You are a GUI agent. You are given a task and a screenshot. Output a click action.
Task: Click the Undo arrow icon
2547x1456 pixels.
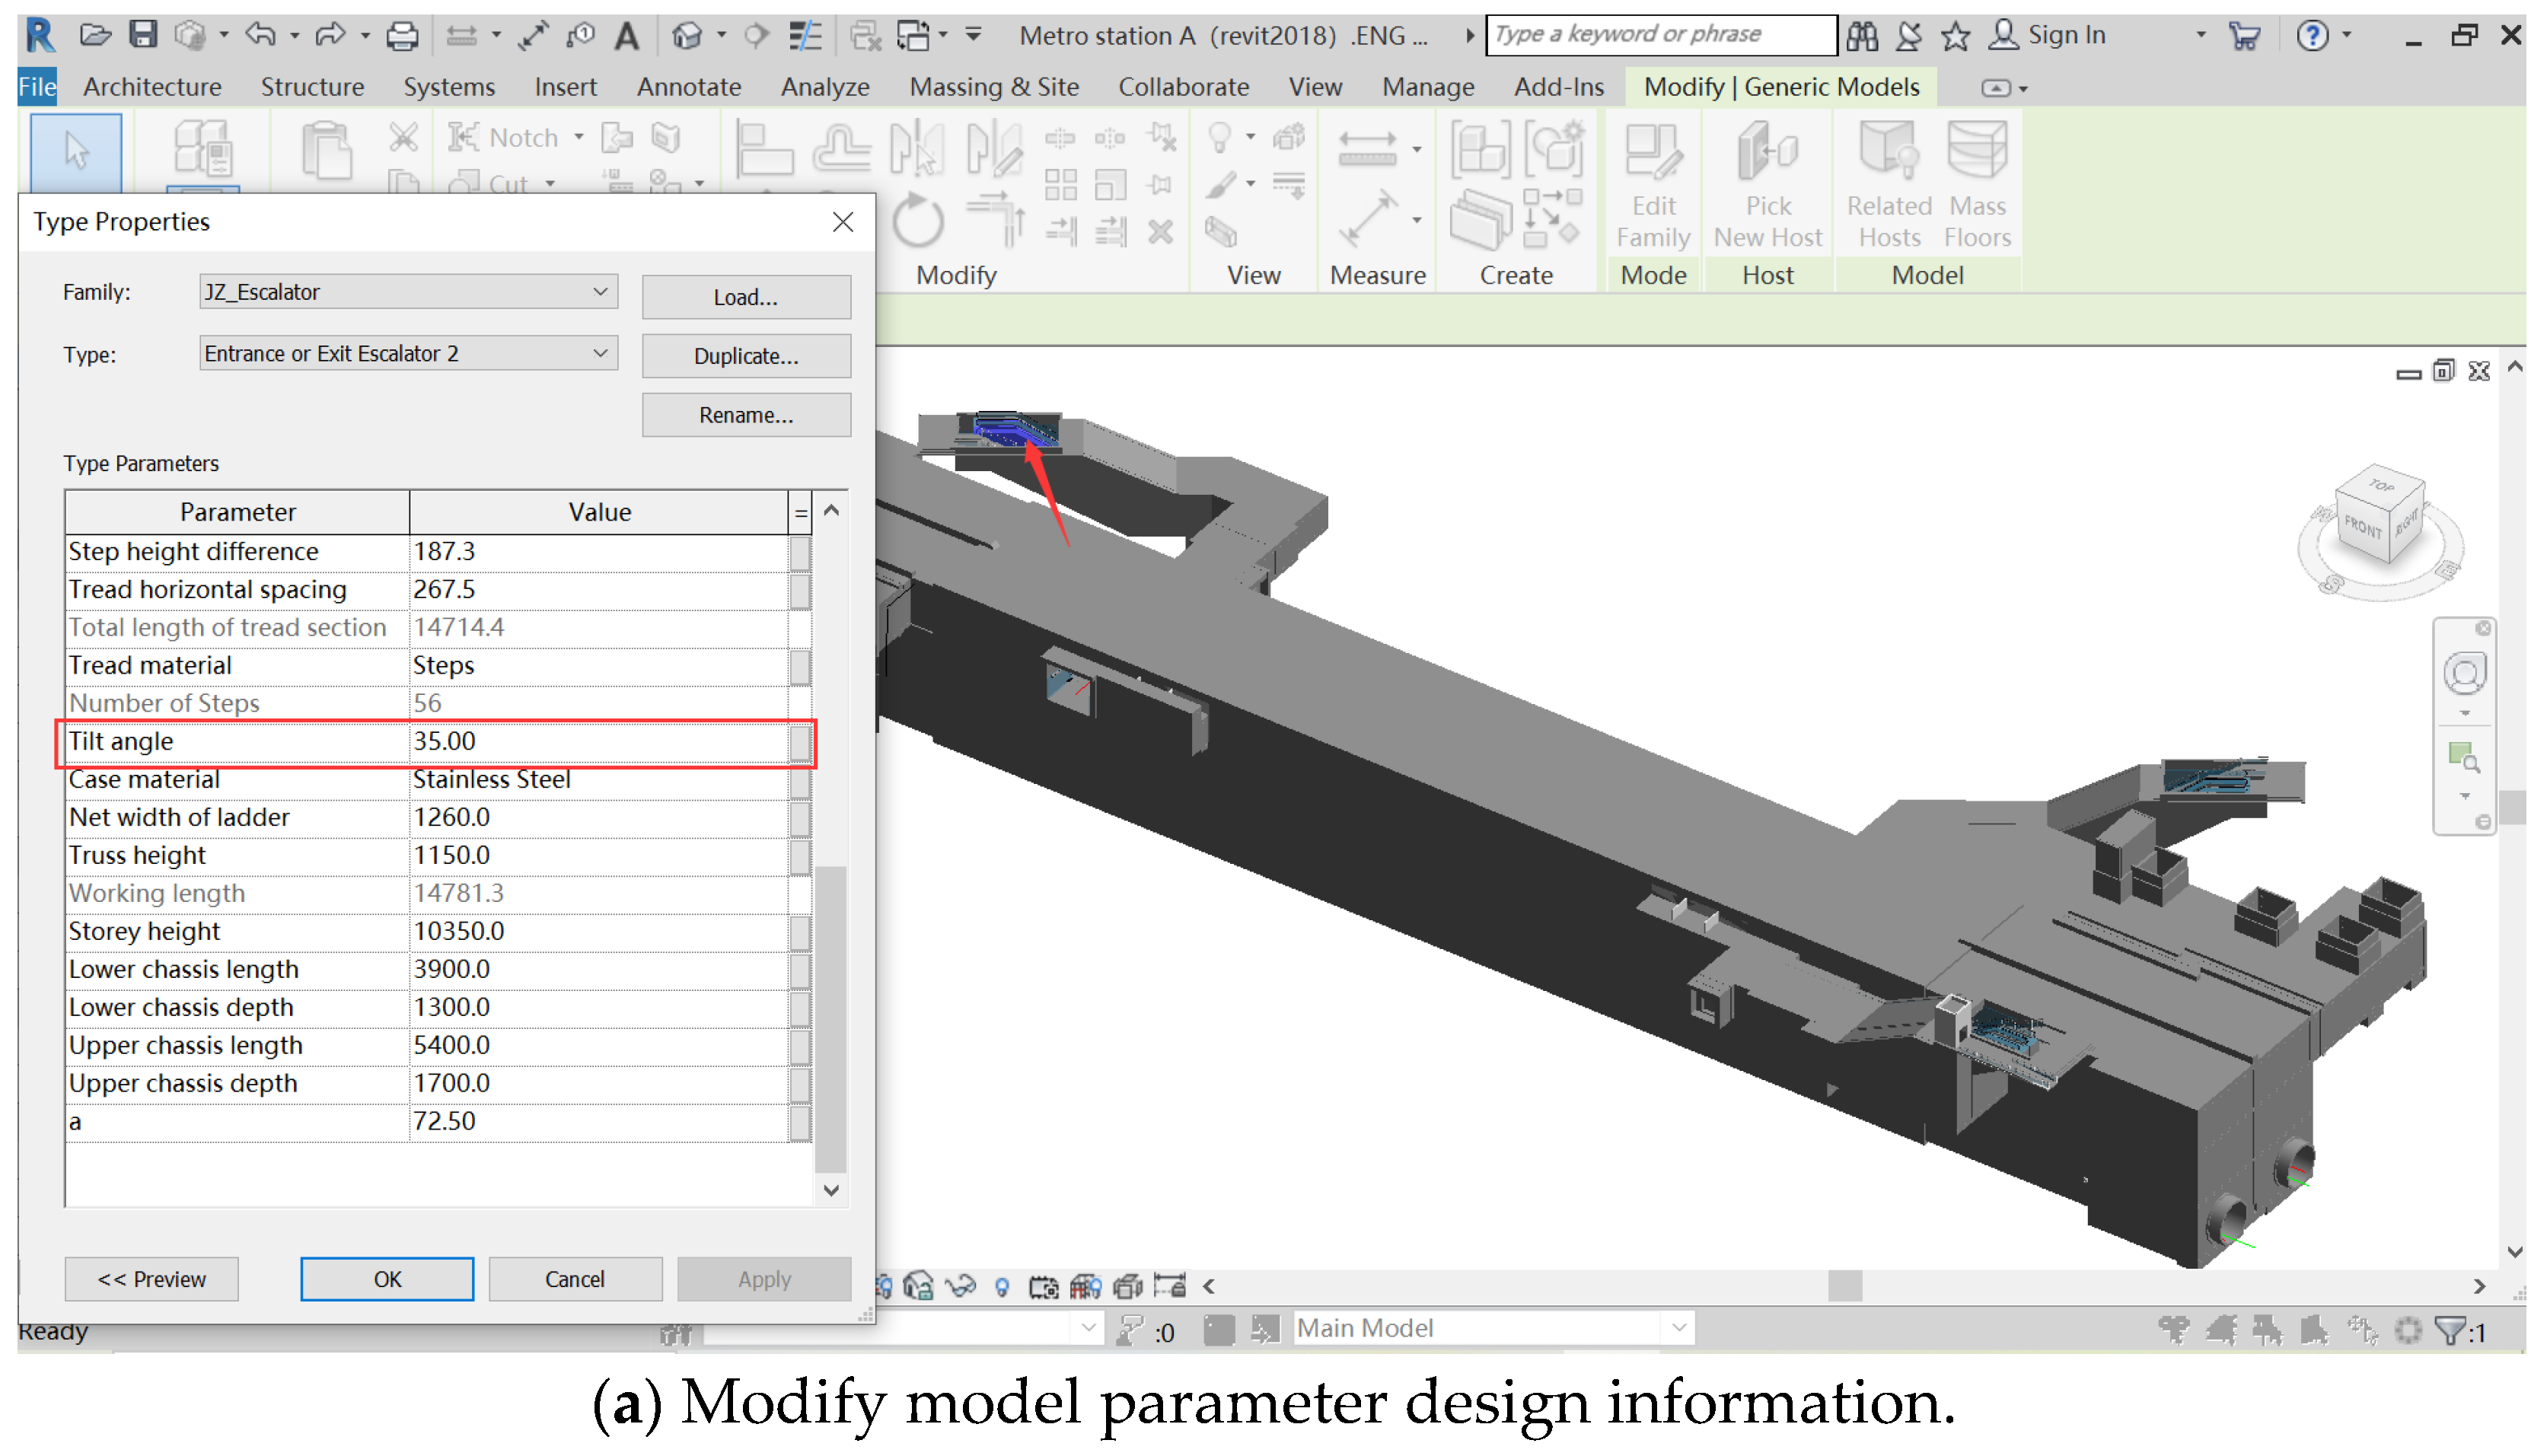click(x=260, y=35)
